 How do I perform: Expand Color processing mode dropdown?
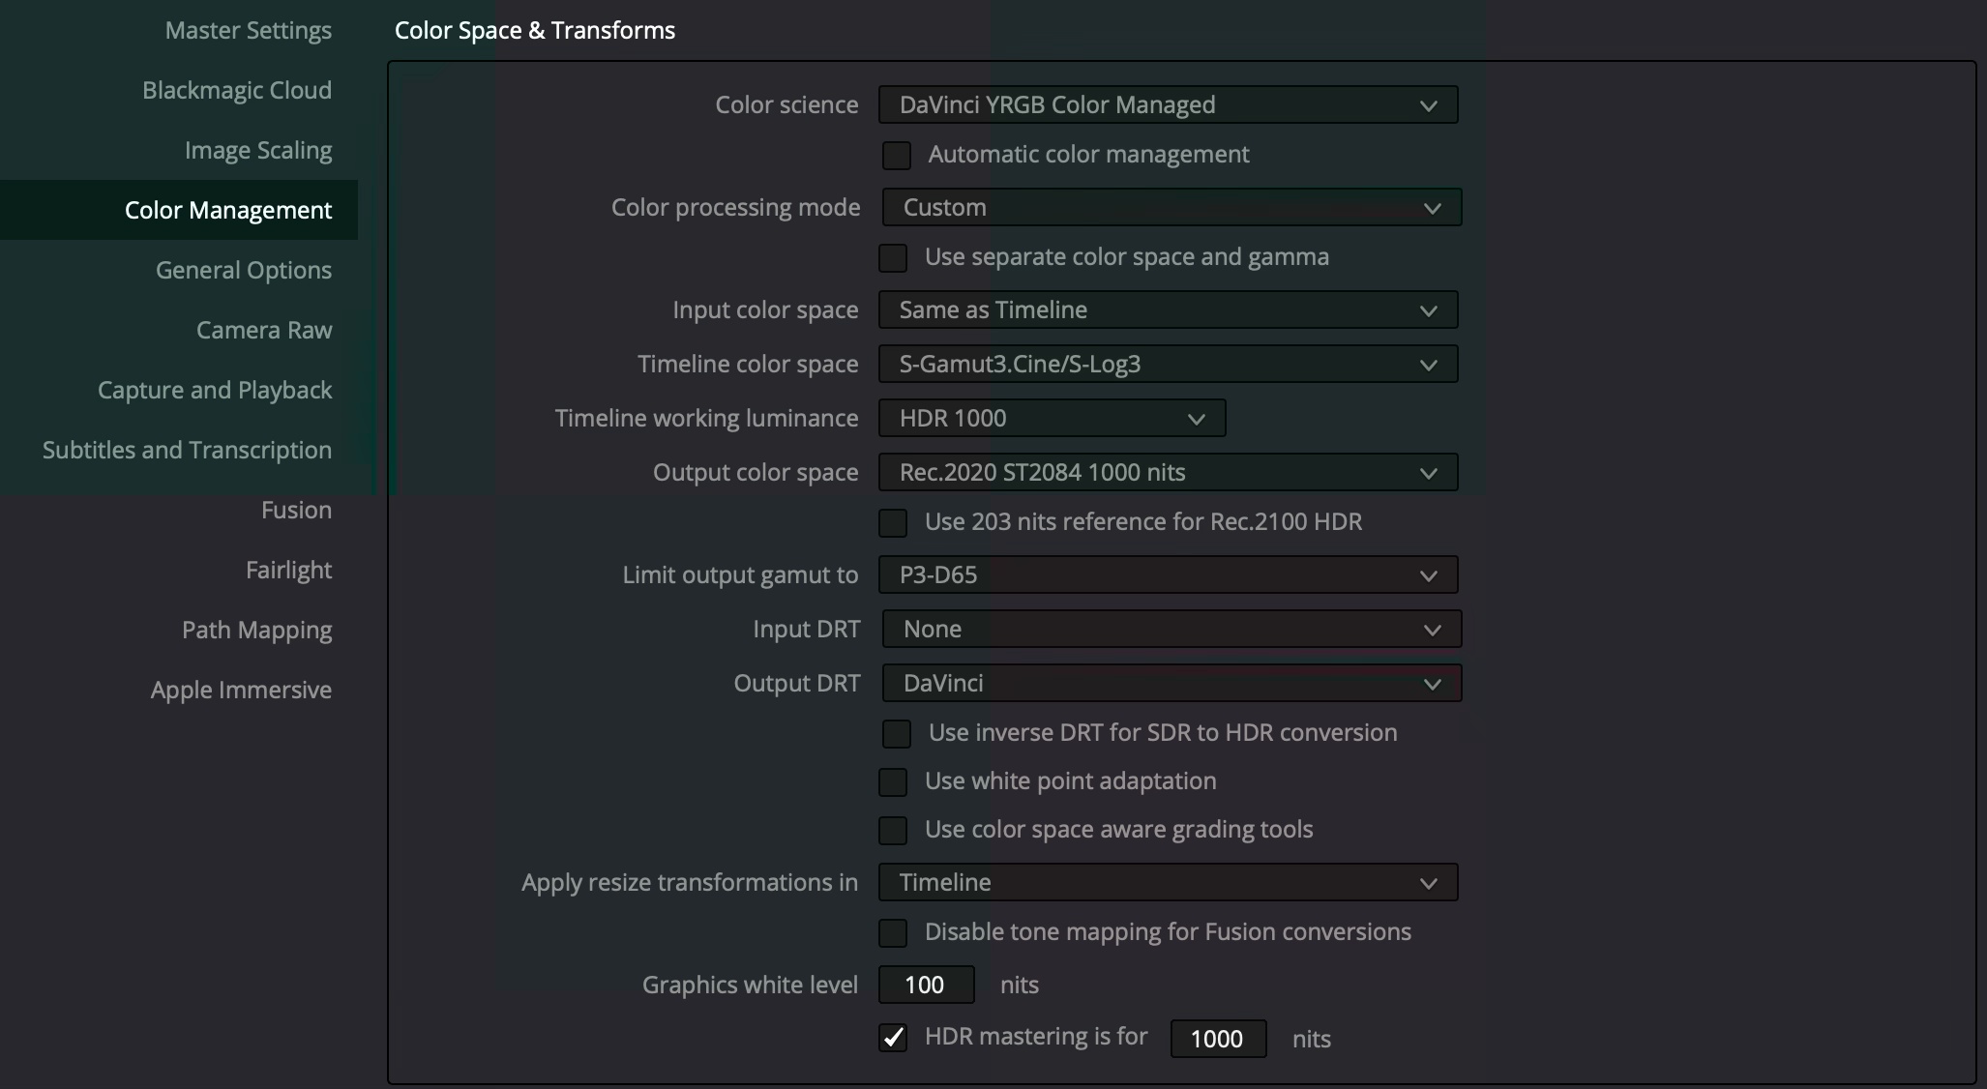tap(1171, 207)
